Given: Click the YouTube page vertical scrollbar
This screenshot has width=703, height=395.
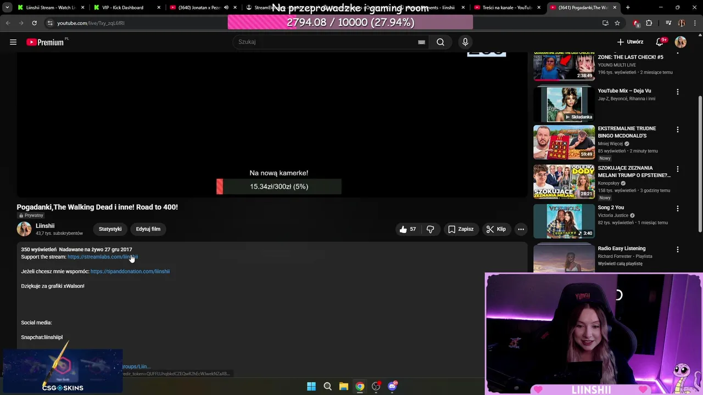Looking at the screenshot, I should (700, 165).
